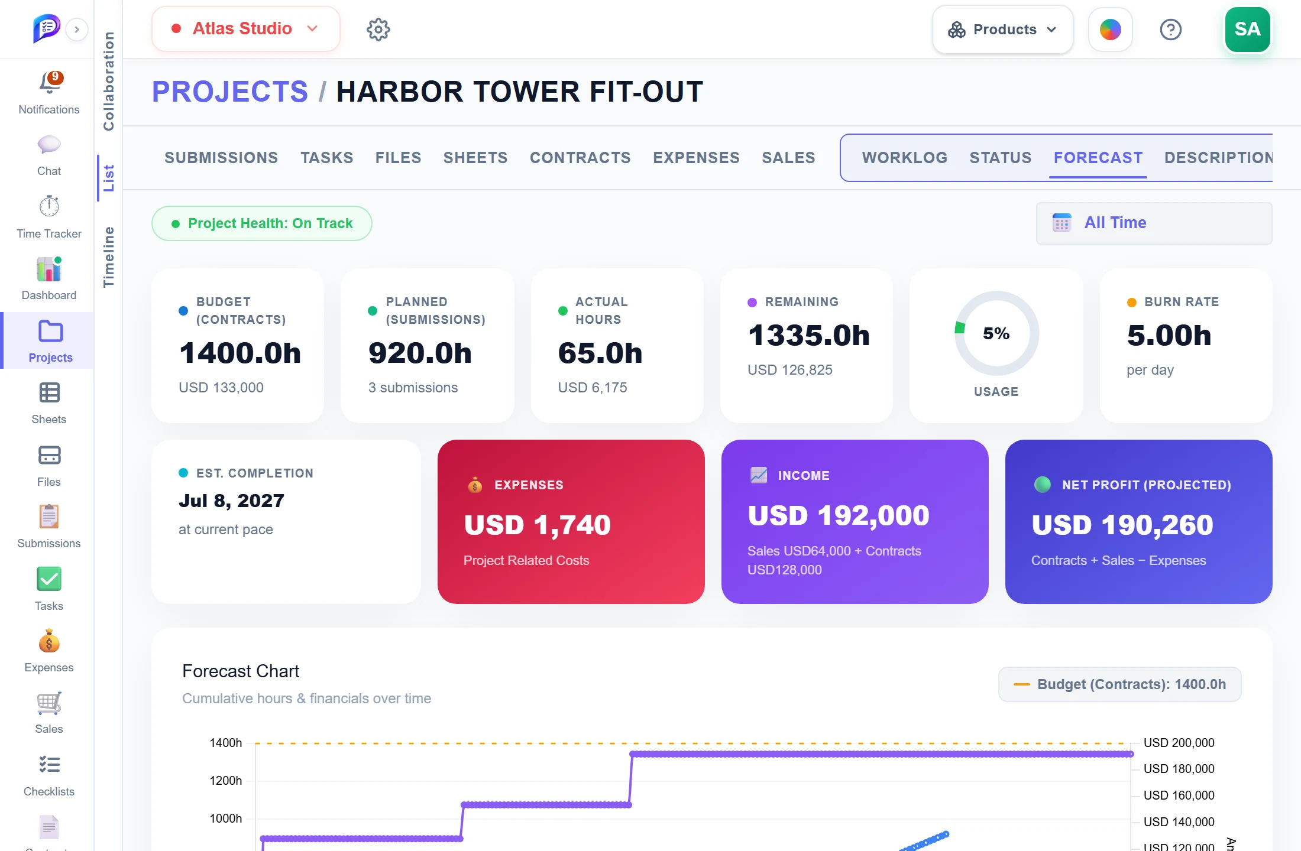Viewport: 1301px width, 851px height.
Task: Click the app logo in top-left
Action: (x=47, y=28)
